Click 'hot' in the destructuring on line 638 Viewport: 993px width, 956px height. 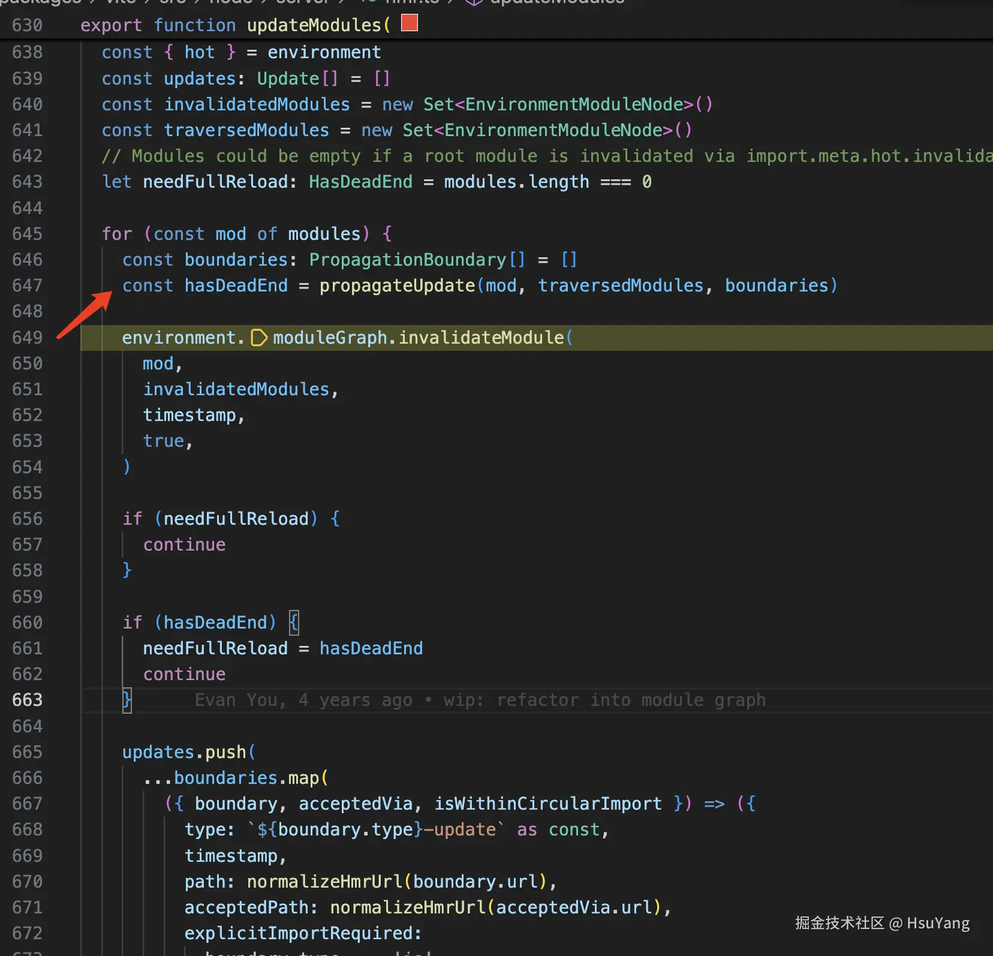coord(200,52)
